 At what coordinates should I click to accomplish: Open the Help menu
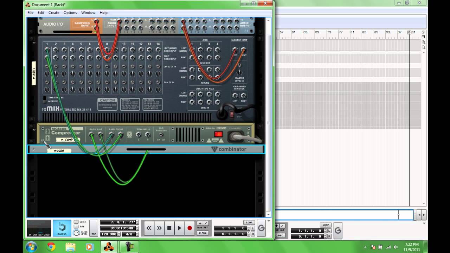coord(103,13)
